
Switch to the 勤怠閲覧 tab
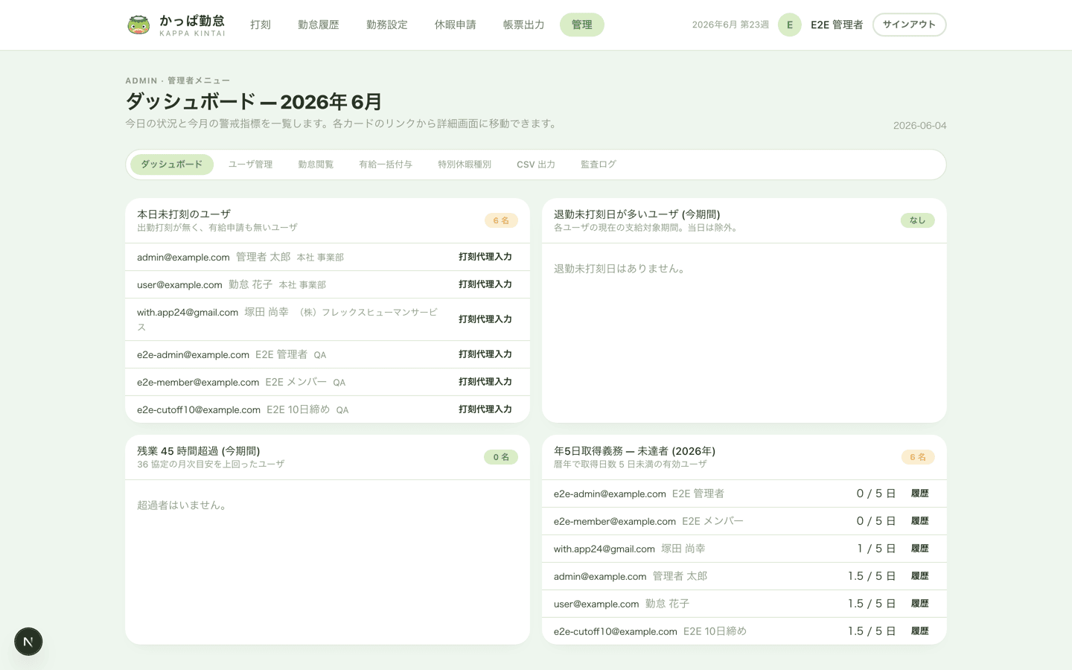316,165
